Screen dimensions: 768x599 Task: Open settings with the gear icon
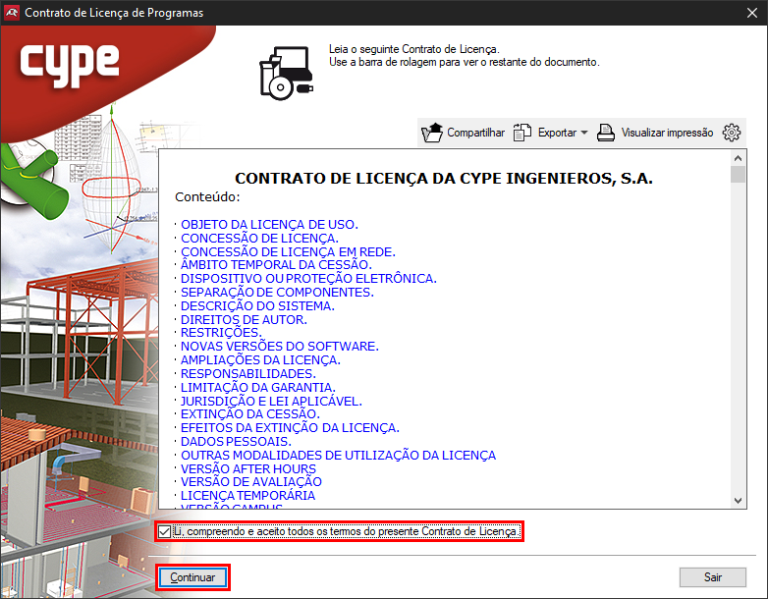coord(732,133)
